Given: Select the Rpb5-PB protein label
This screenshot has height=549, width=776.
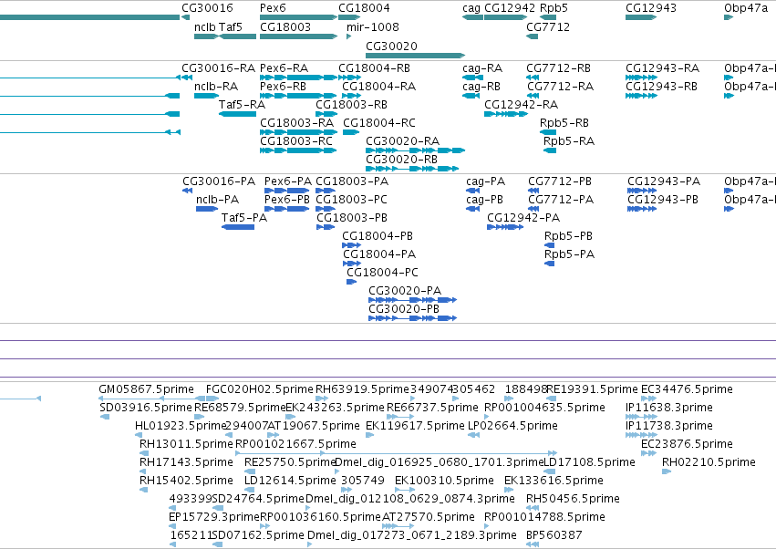Looking at the screenshot, I should click(x=568, y=235).
